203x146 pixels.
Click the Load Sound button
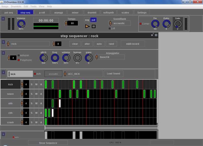coord(113,74)
